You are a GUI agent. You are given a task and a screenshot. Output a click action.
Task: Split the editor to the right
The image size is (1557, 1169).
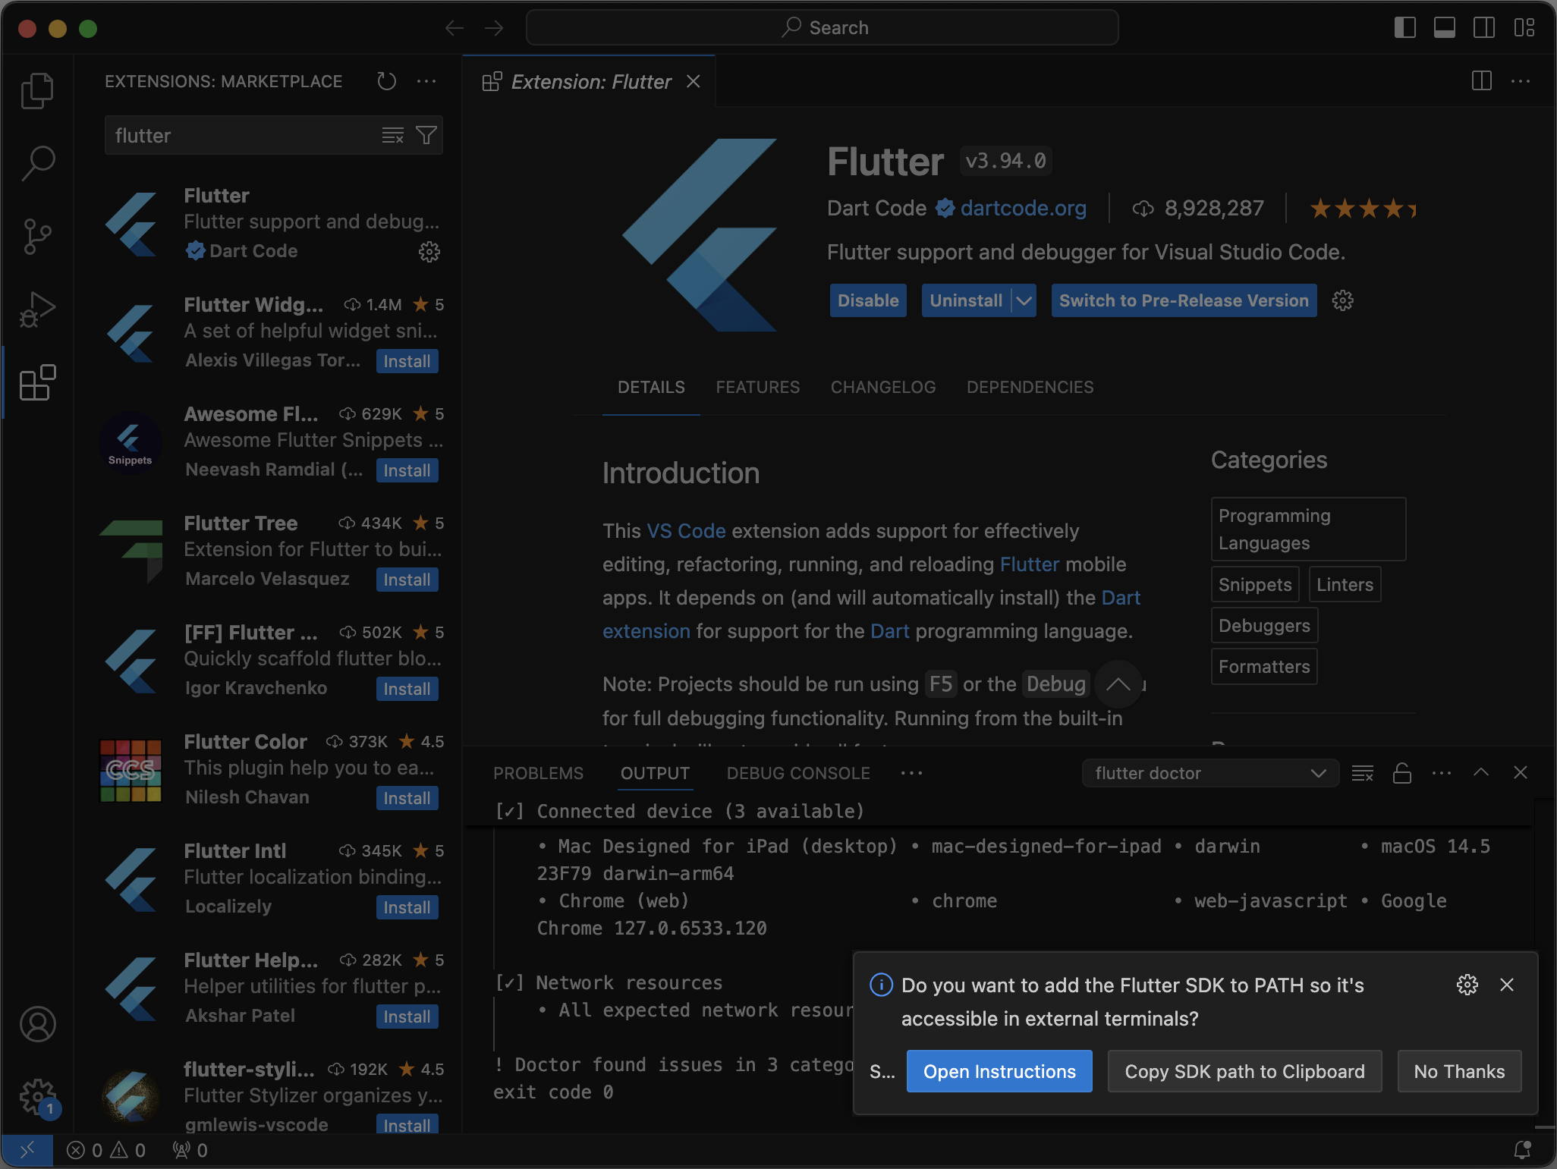(1481, 81)
